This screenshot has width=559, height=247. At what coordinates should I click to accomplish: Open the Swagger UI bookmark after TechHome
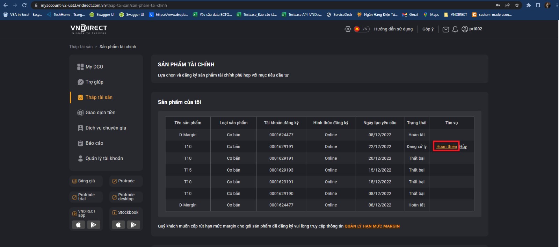102,15
